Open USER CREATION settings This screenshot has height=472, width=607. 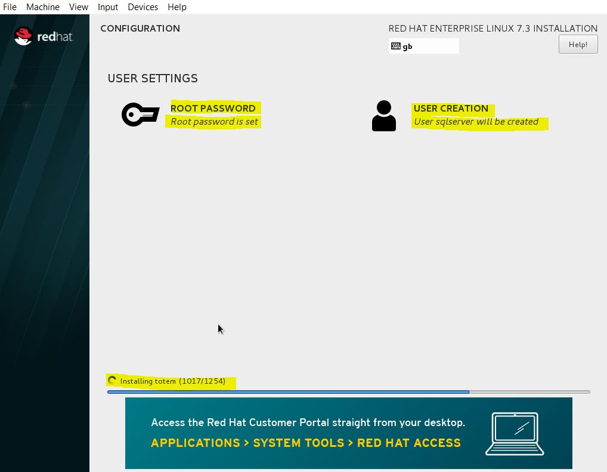tap(451, 108)
